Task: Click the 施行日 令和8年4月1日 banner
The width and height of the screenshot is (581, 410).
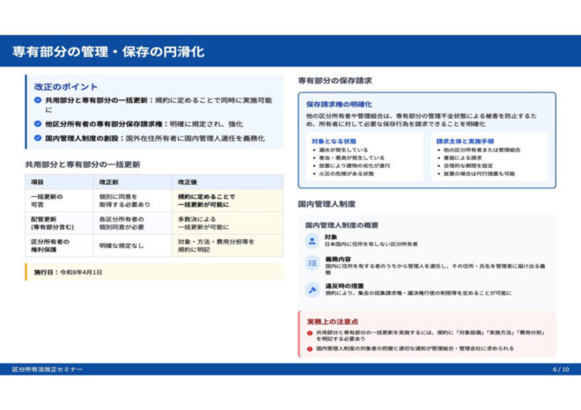Action: (x=154, y=273)
